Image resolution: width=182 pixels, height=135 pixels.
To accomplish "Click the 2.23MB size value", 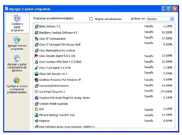I will (168, 26).
